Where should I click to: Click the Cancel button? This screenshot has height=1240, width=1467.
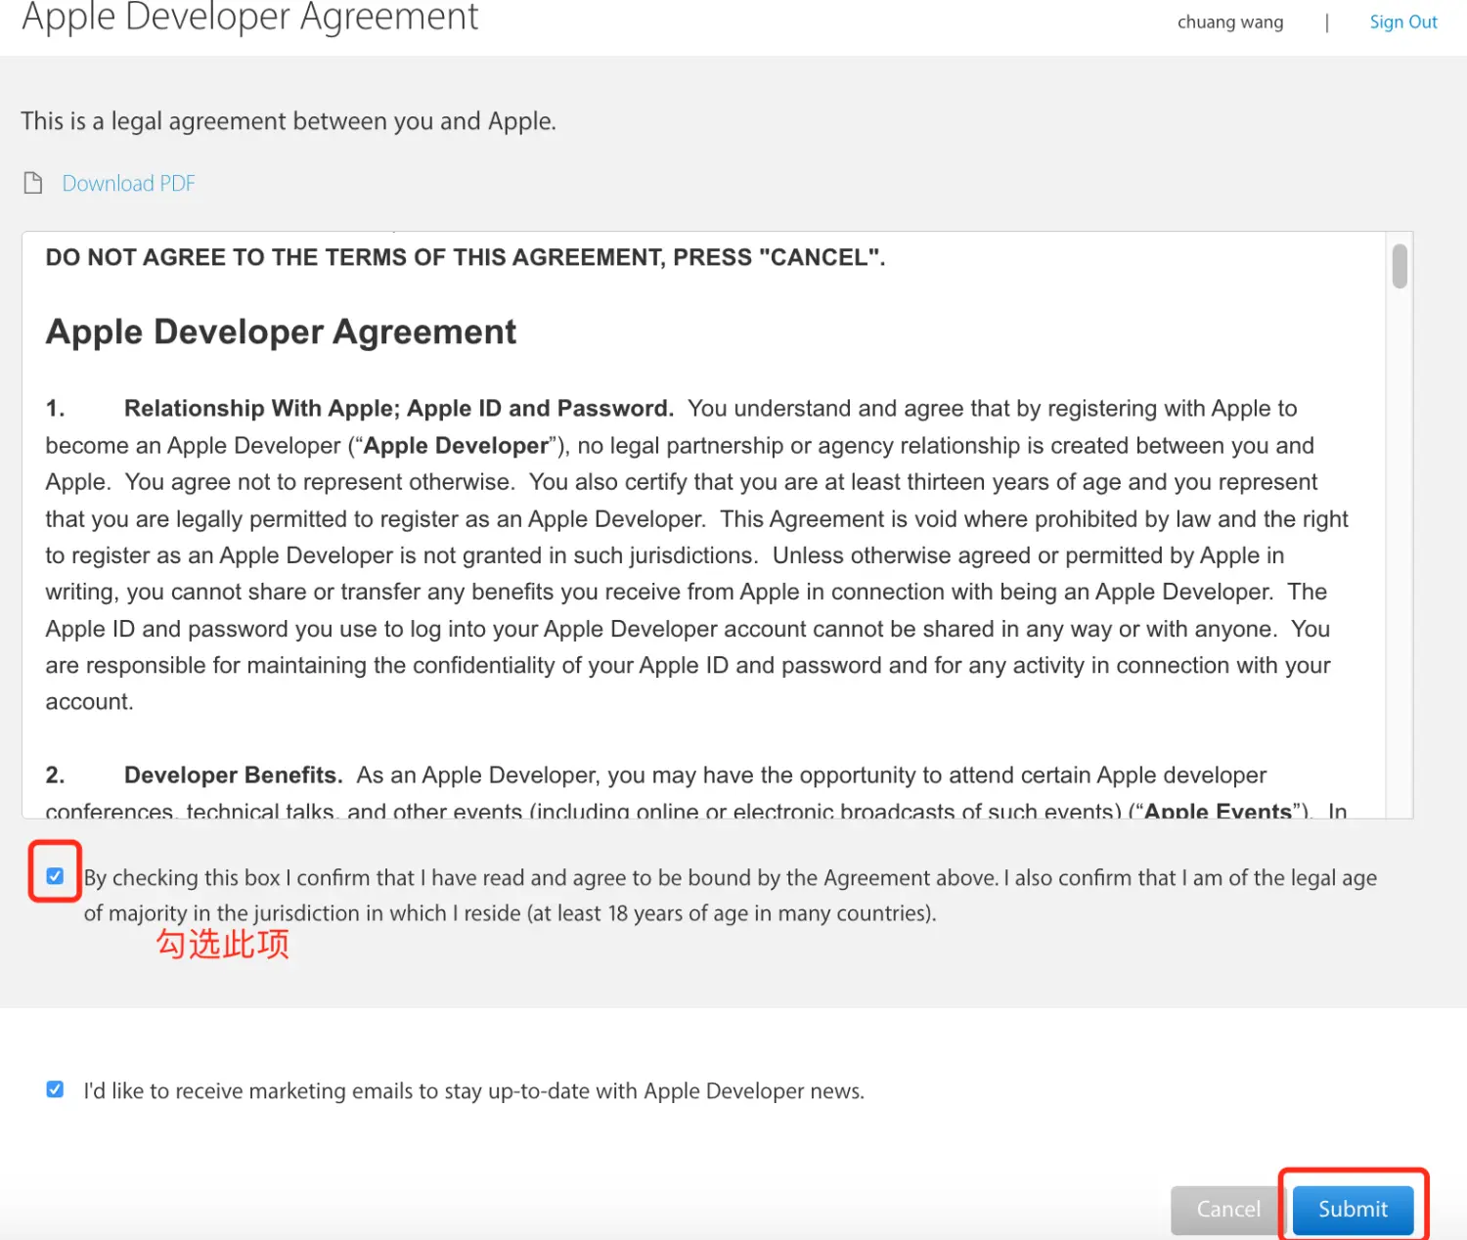pyautogui.click(x=1228, y=1210)
